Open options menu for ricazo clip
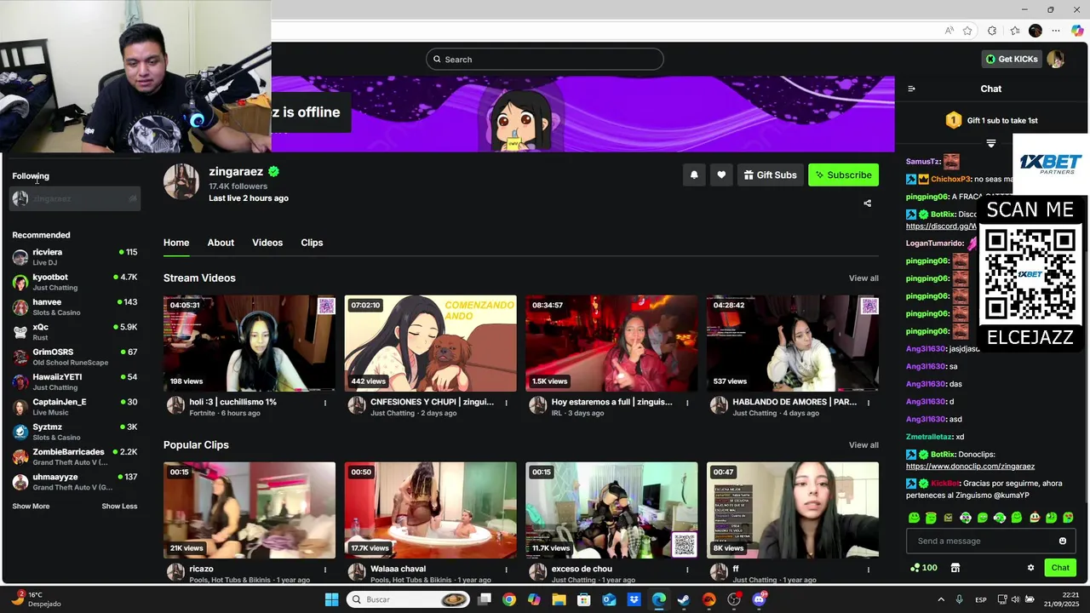 tap(325, 570)
